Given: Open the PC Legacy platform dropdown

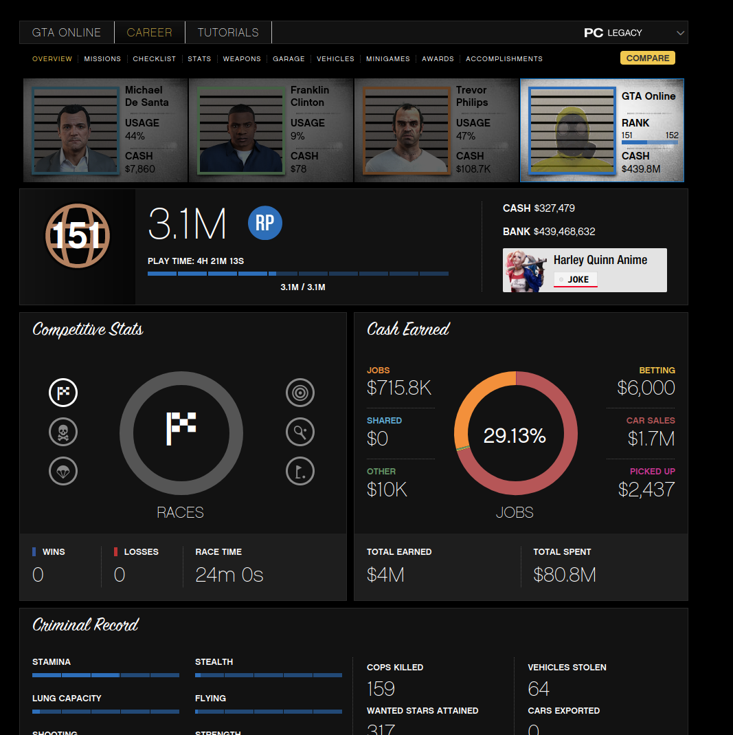Looking at the screenshot, I should tap(633, 32).
